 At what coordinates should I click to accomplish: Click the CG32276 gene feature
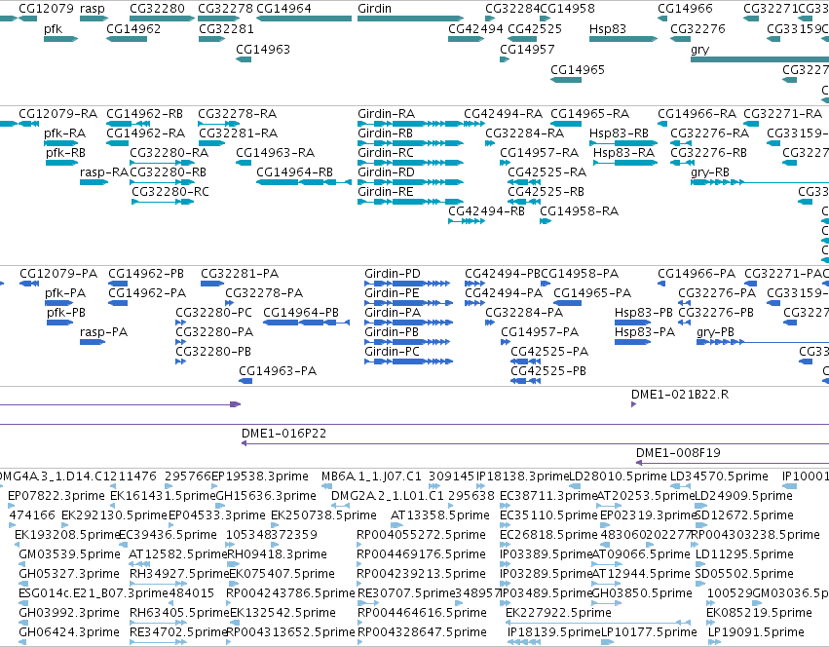tap(680, 39)
